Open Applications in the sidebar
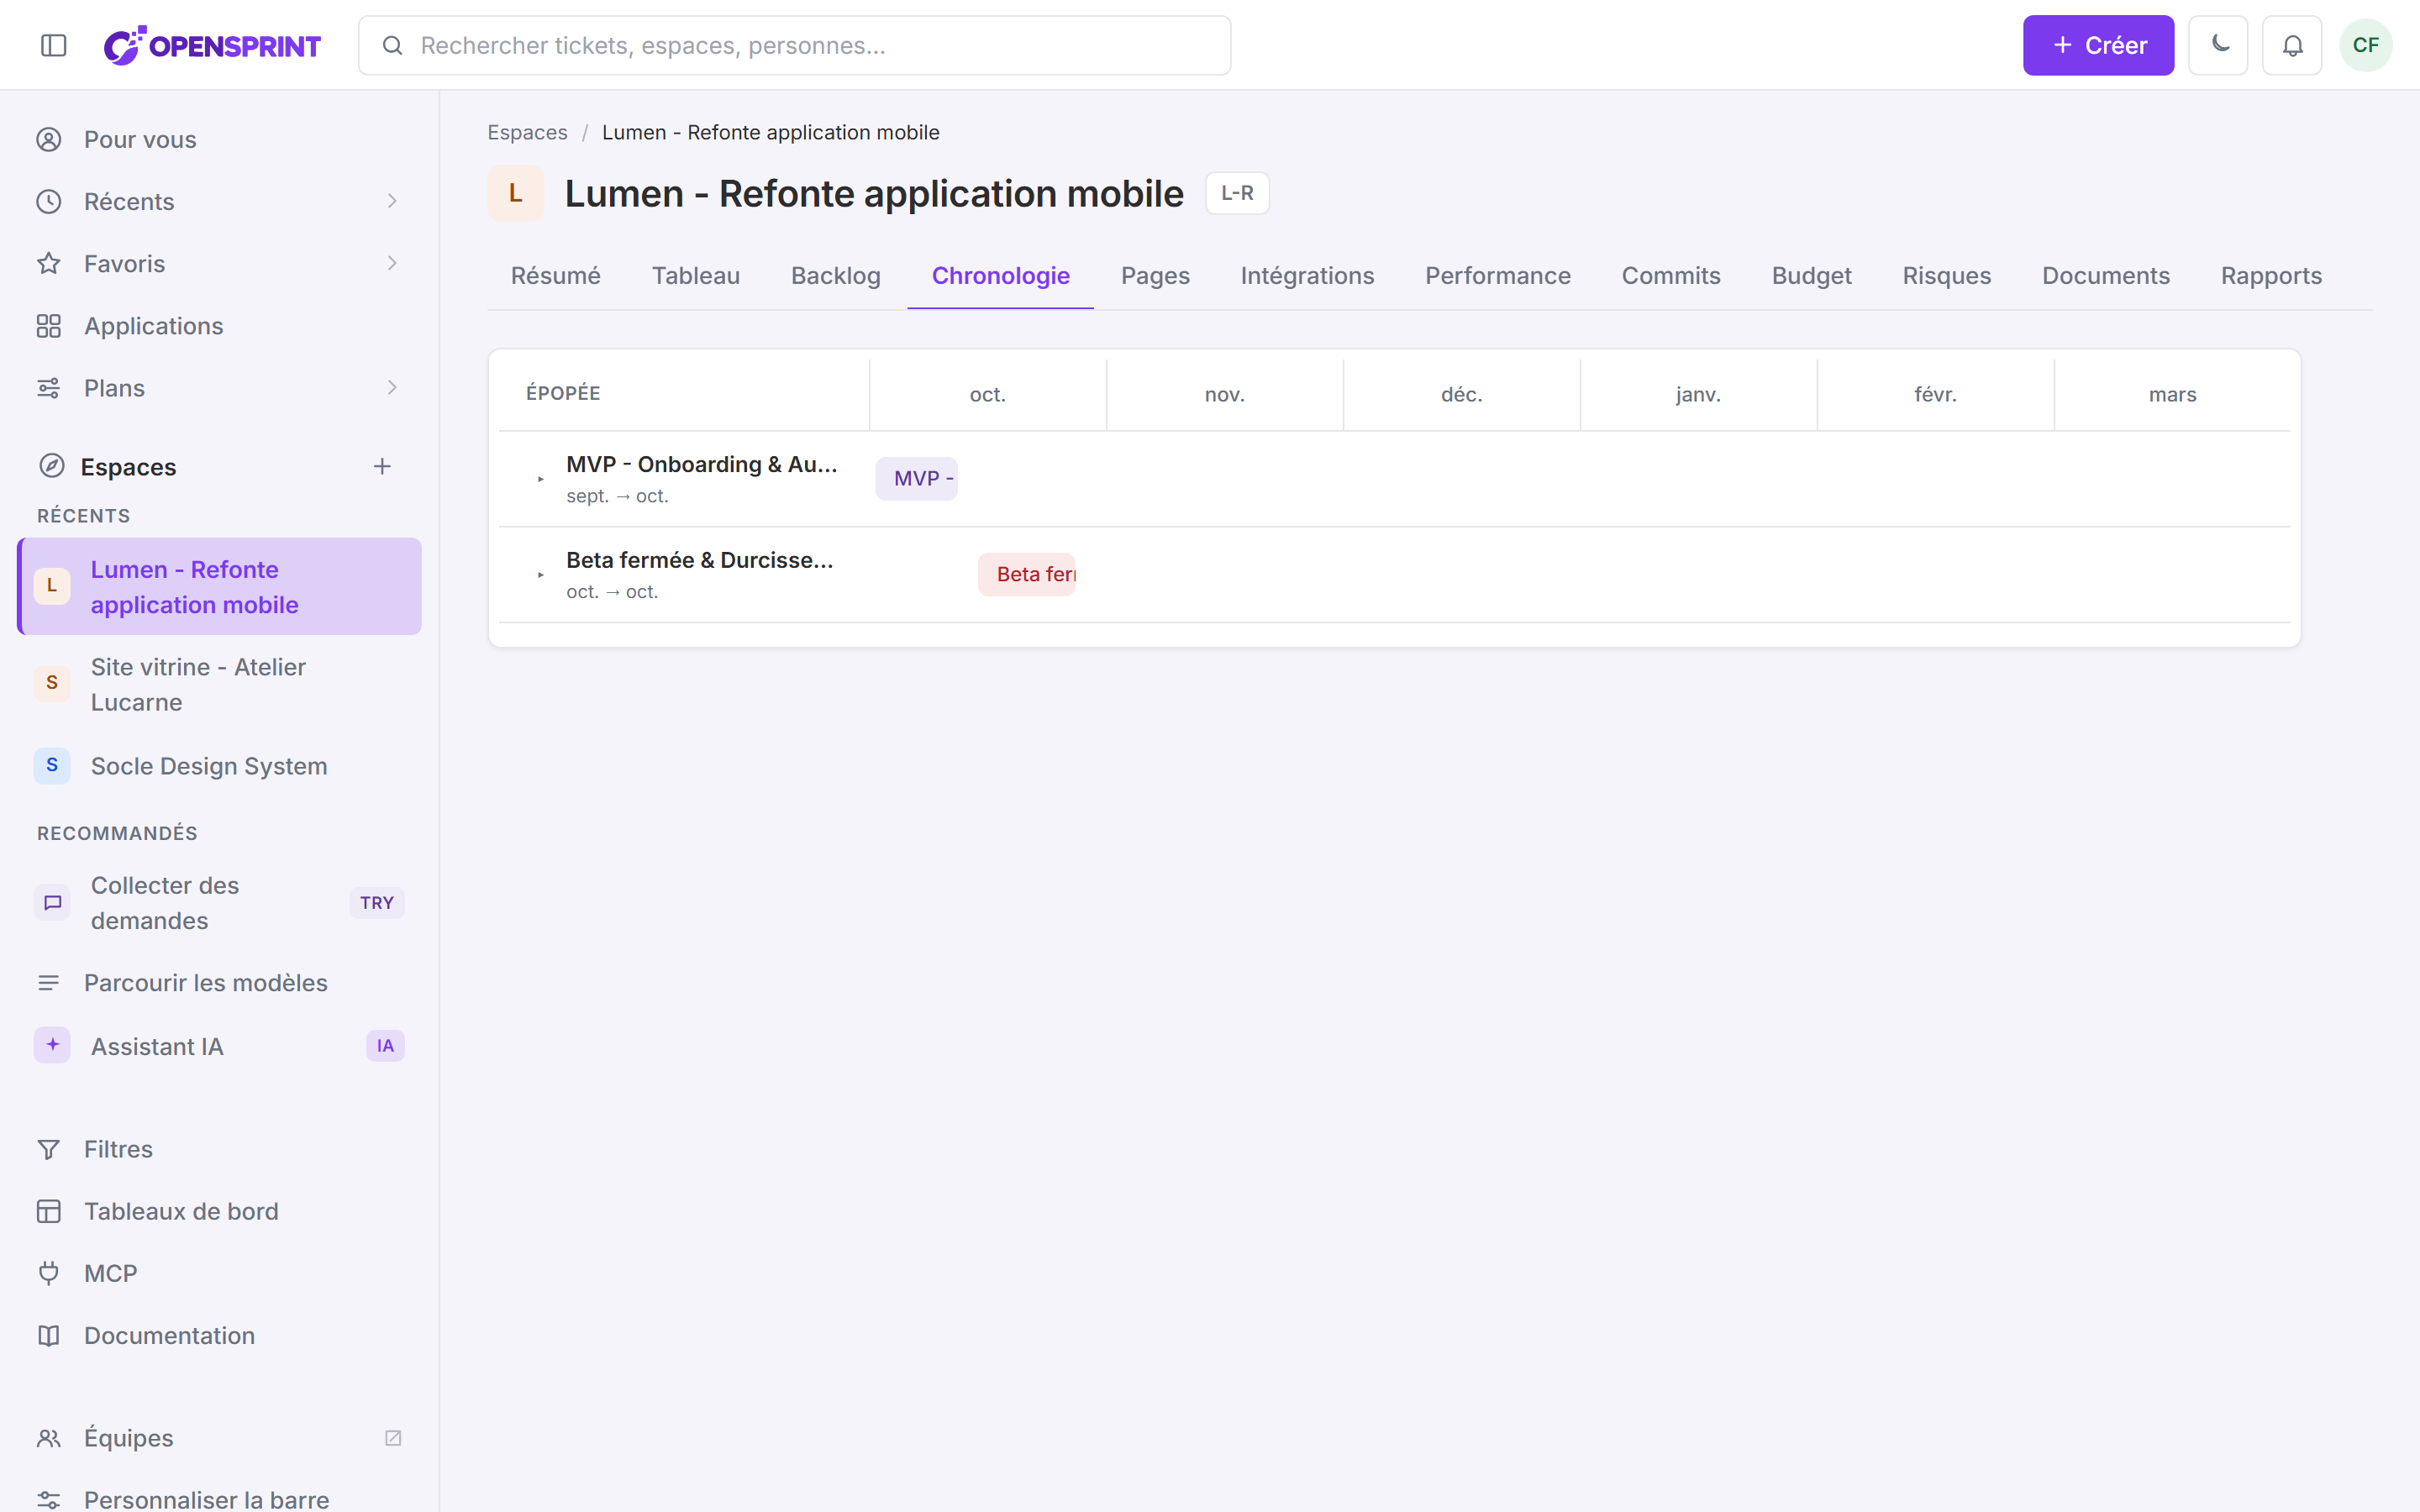This screenshot has width=2420, height=1512. click(219, 326)
